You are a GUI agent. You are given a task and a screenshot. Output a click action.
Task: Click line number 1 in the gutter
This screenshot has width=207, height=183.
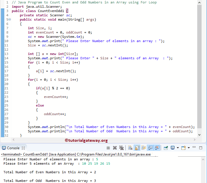pyautogui.click(x=7, y=2)
